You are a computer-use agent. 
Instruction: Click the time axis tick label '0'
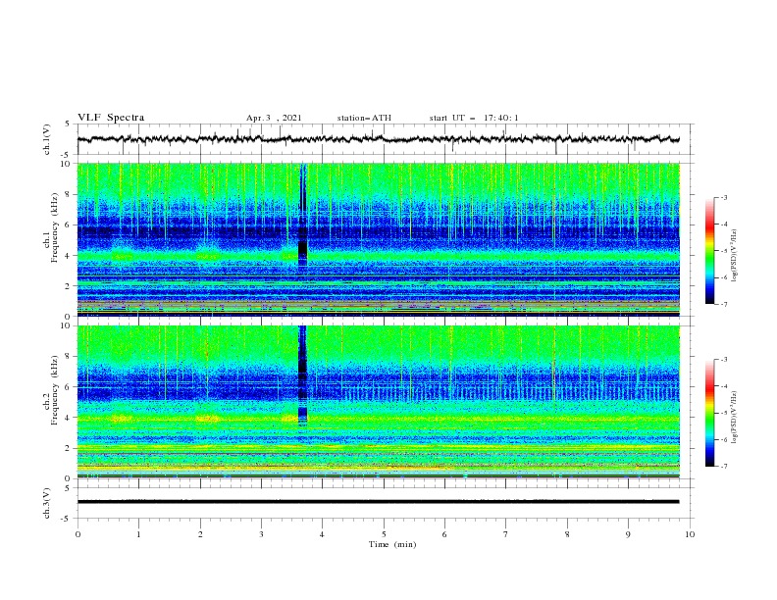point(78,534)
